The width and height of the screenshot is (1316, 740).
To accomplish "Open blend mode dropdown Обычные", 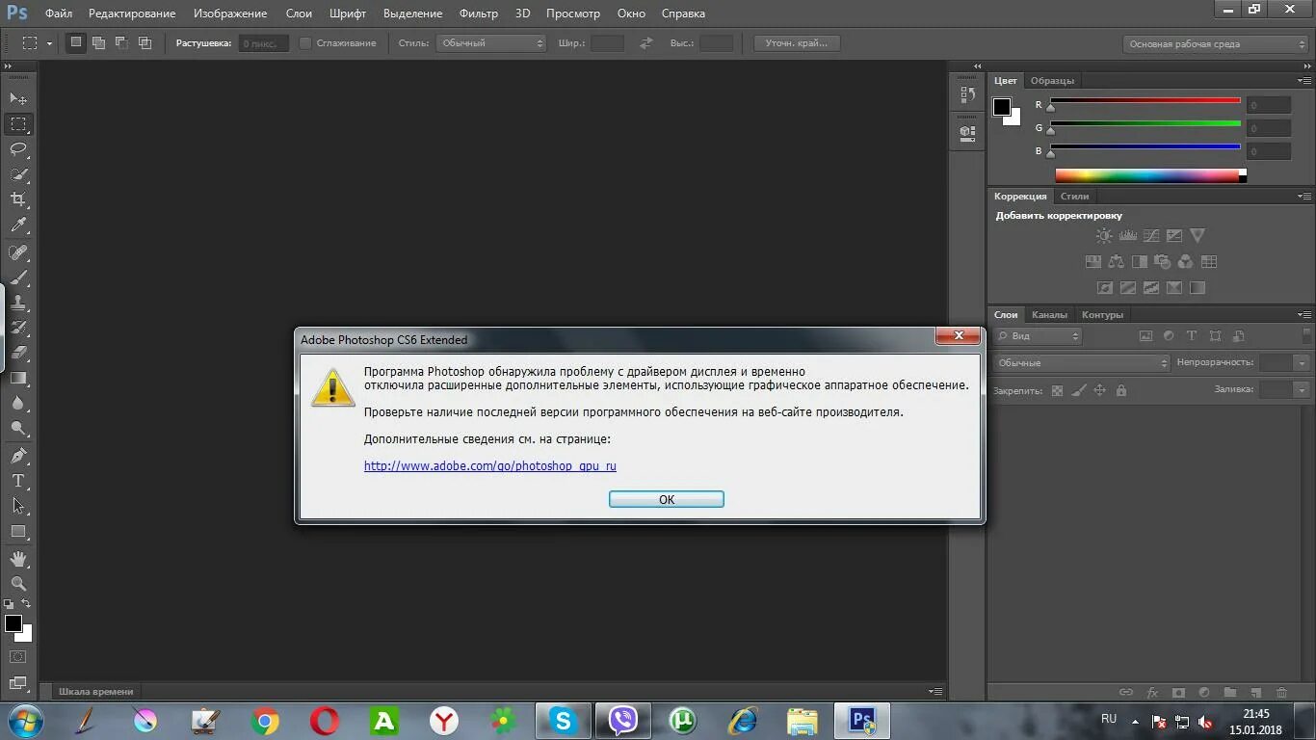I will [1081, 363].
